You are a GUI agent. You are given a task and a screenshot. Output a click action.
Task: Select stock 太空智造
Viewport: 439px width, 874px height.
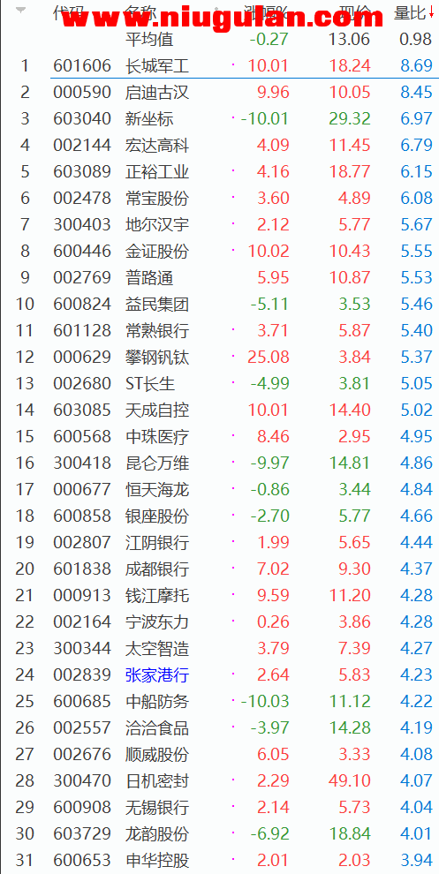pos(157,648)
